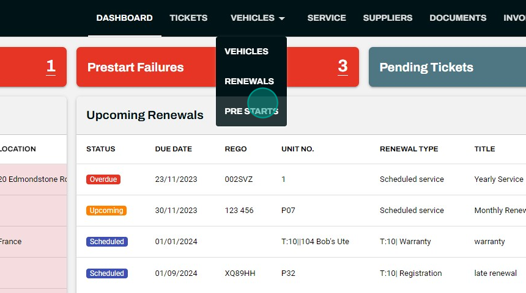
Task: Open the Tickets navigation tab
Action: click(188, 18)
